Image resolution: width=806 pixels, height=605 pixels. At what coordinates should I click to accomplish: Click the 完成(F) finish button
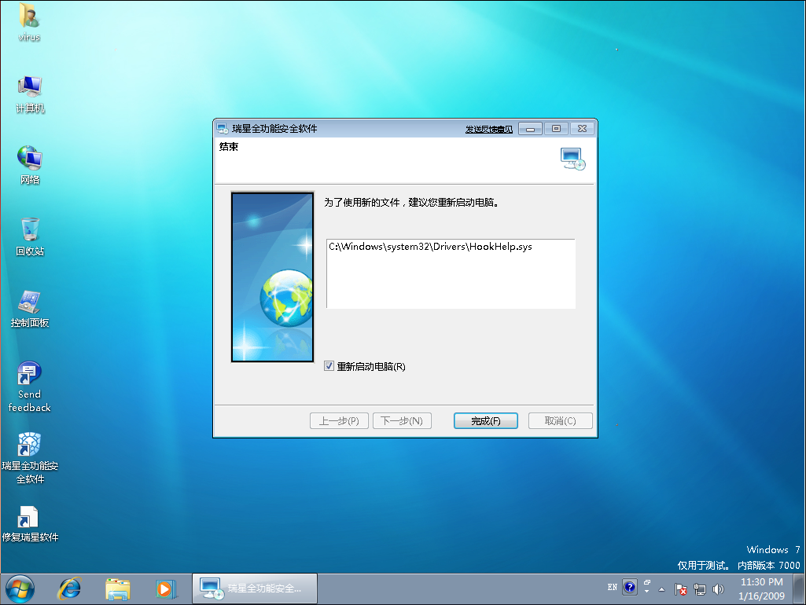click(486, 420)
